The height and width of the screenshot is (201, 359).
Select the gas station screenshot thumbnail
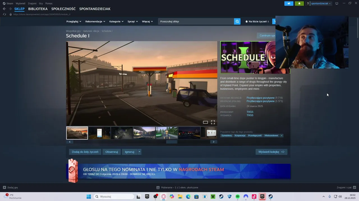pyautogui.click(x=77, y=133)
